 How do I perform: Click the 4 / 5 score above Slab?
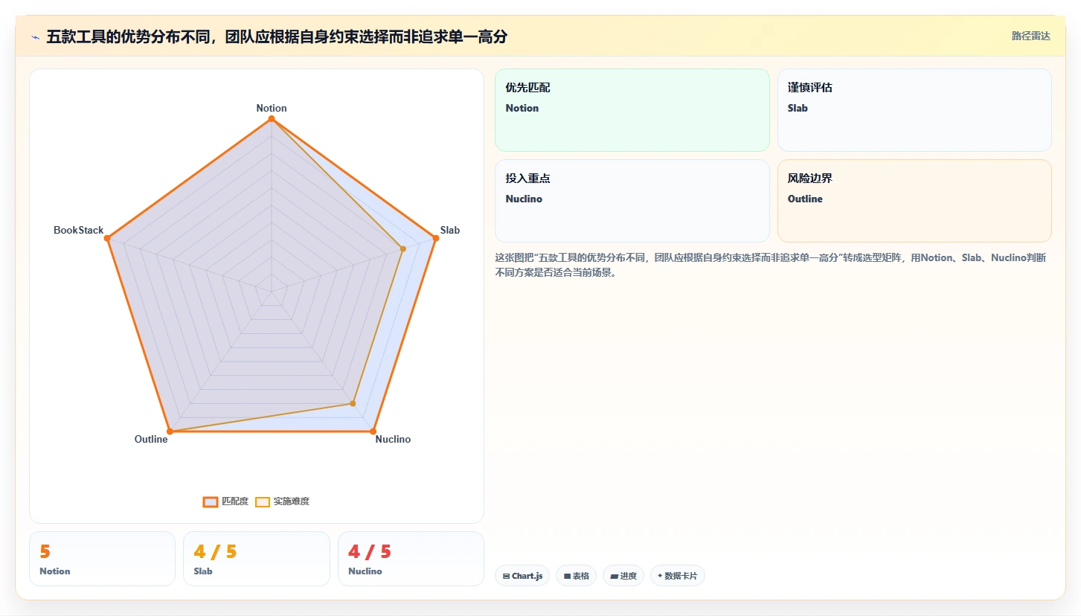215,551
